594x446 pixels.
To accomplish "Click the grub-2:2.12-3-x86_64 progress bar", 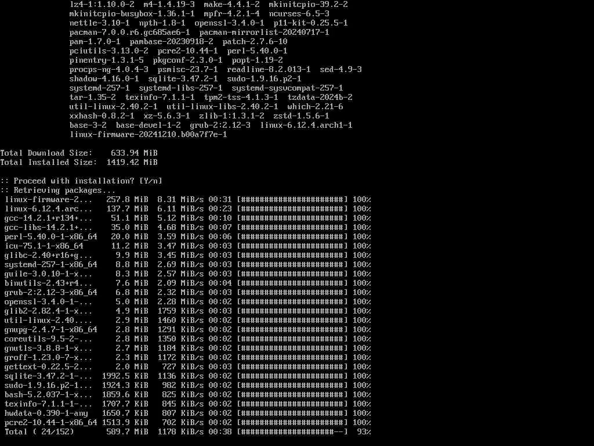I will click(x=292, y=293).
